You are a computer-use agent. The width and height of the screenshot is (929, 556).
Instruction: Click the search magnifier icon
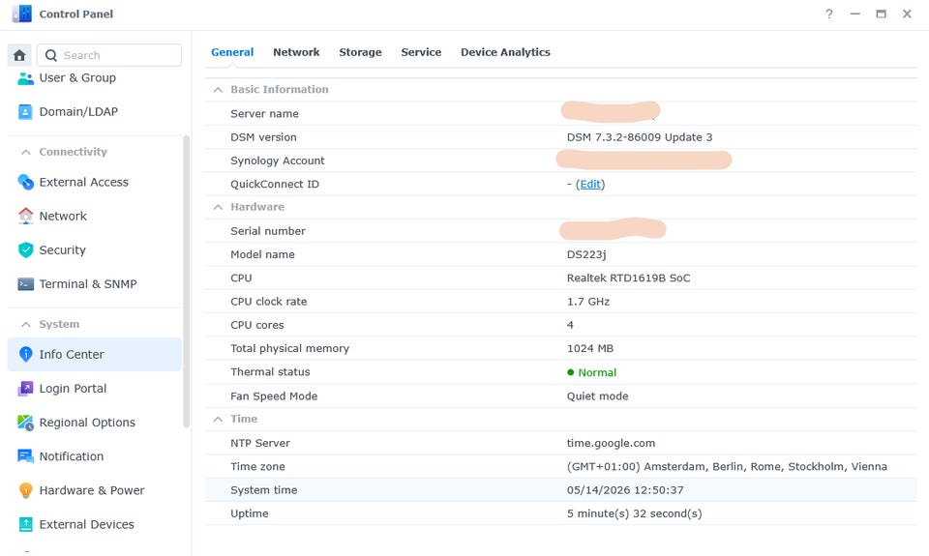(x=51, y=56)
